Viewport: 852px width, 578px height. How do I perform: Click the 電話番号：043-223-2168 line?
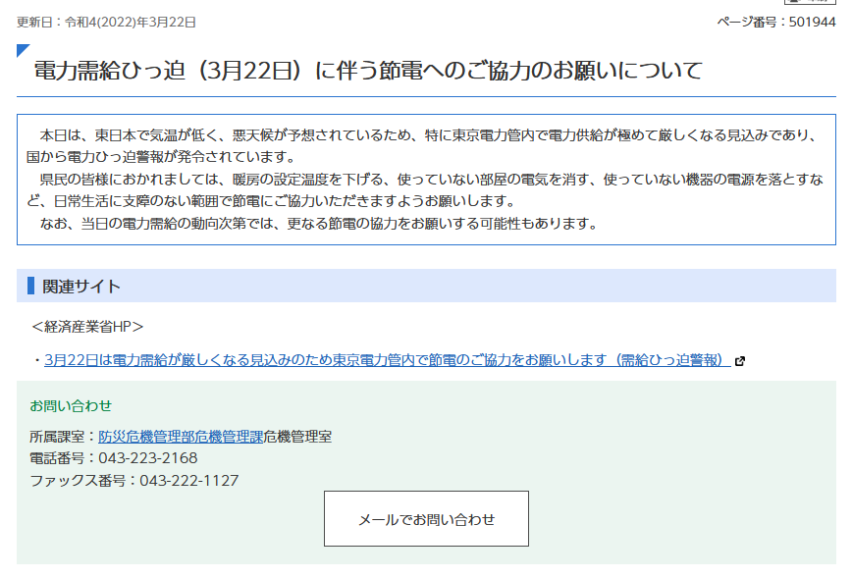click(x=114, y=458)
